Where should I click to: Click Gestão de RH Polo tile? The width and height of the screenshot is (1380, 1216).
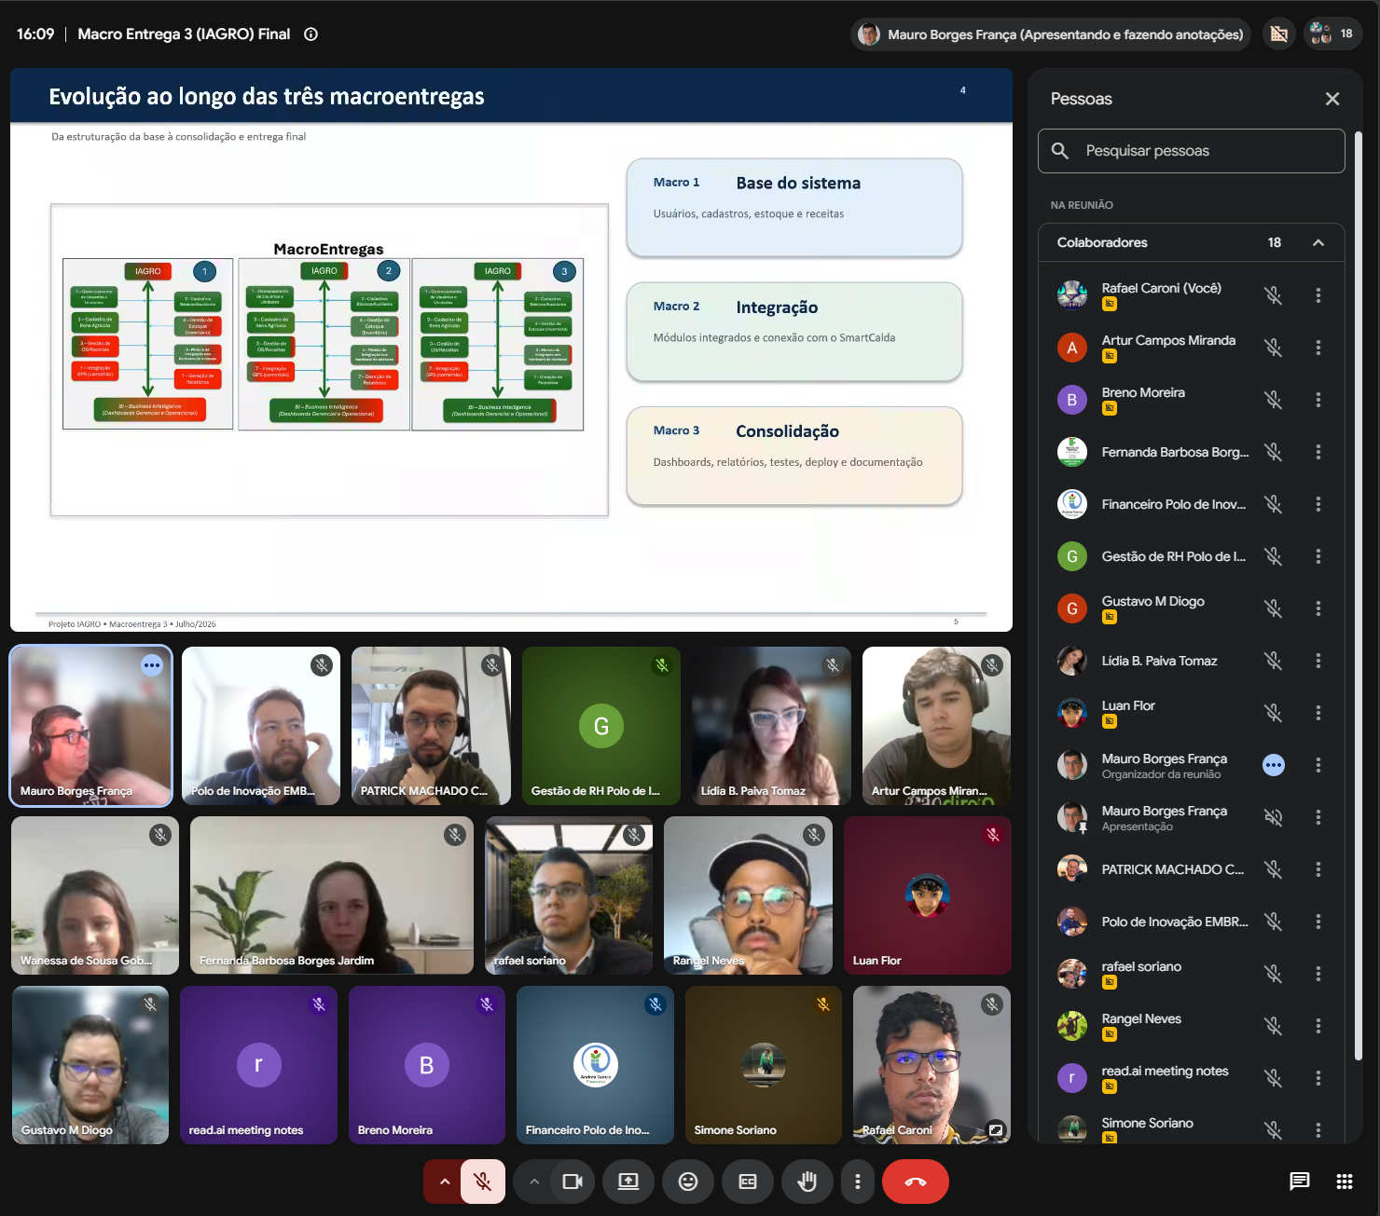[x=601, y=726]
